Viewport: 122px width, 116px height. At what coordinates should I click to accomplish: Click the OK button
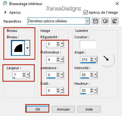coord(37,109)
